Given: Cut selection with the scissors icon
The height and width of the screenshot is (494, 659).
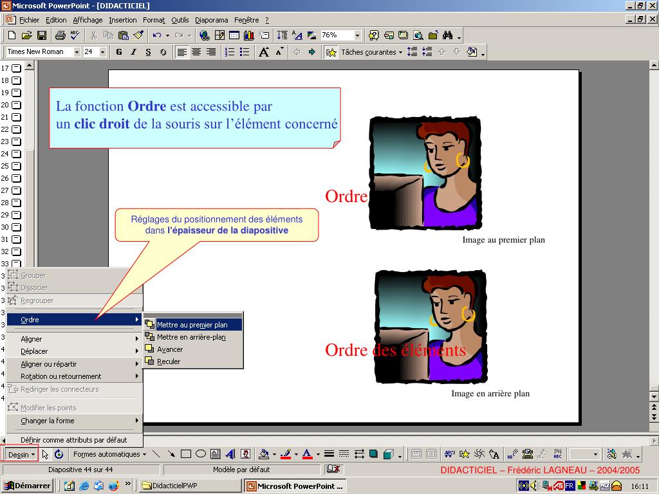Looking at the screenshot, I should click(93, 35).
